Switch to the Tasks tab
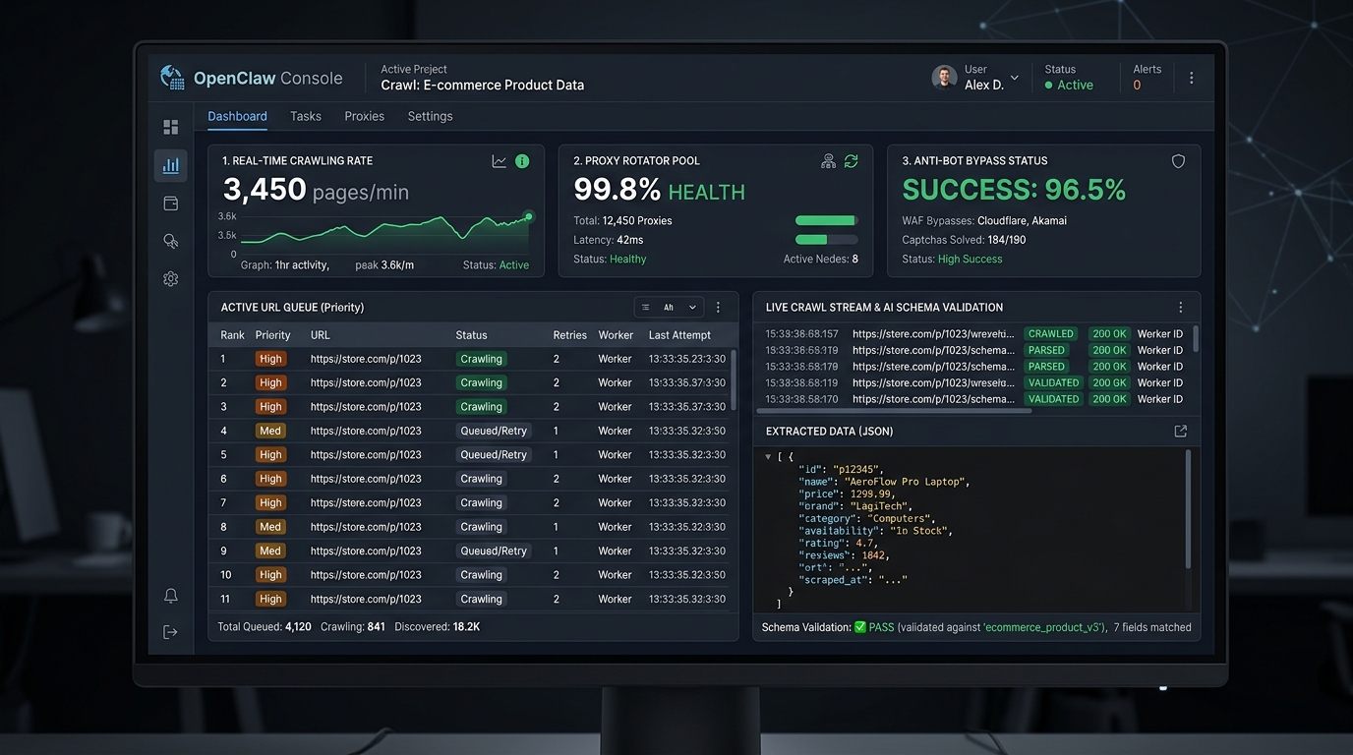 (306, 116)
